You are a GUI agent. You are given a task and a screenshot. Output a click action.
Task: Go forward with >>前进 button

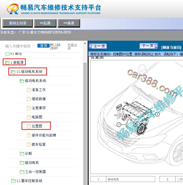click(69, 23)
